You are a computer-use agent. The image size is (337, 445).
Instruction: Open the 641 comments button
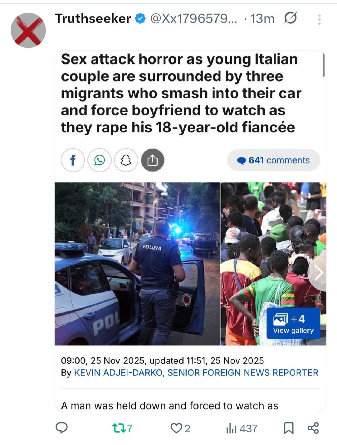pos(274,160)
